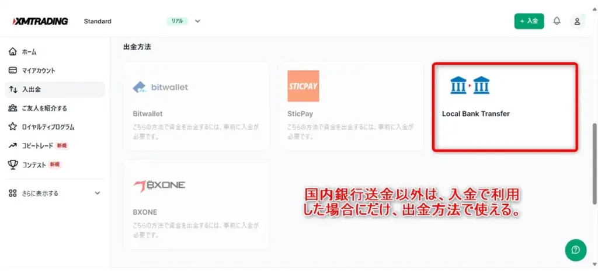This screenshot has height=273, width=598.
Task: Select the BXONE withdrawal card
Action: pos(196,205)
